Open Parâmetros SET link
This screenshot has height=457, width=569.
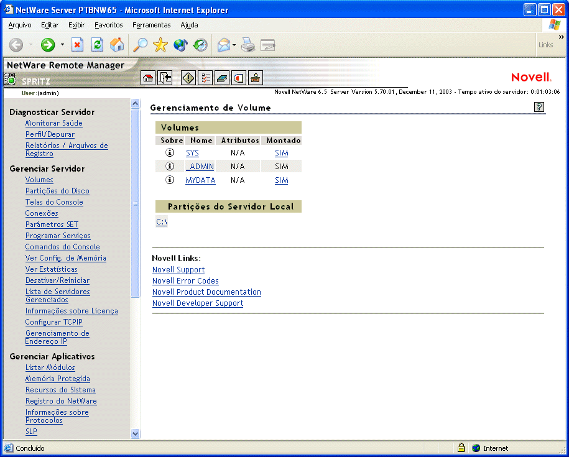click(x=52, y=224)
